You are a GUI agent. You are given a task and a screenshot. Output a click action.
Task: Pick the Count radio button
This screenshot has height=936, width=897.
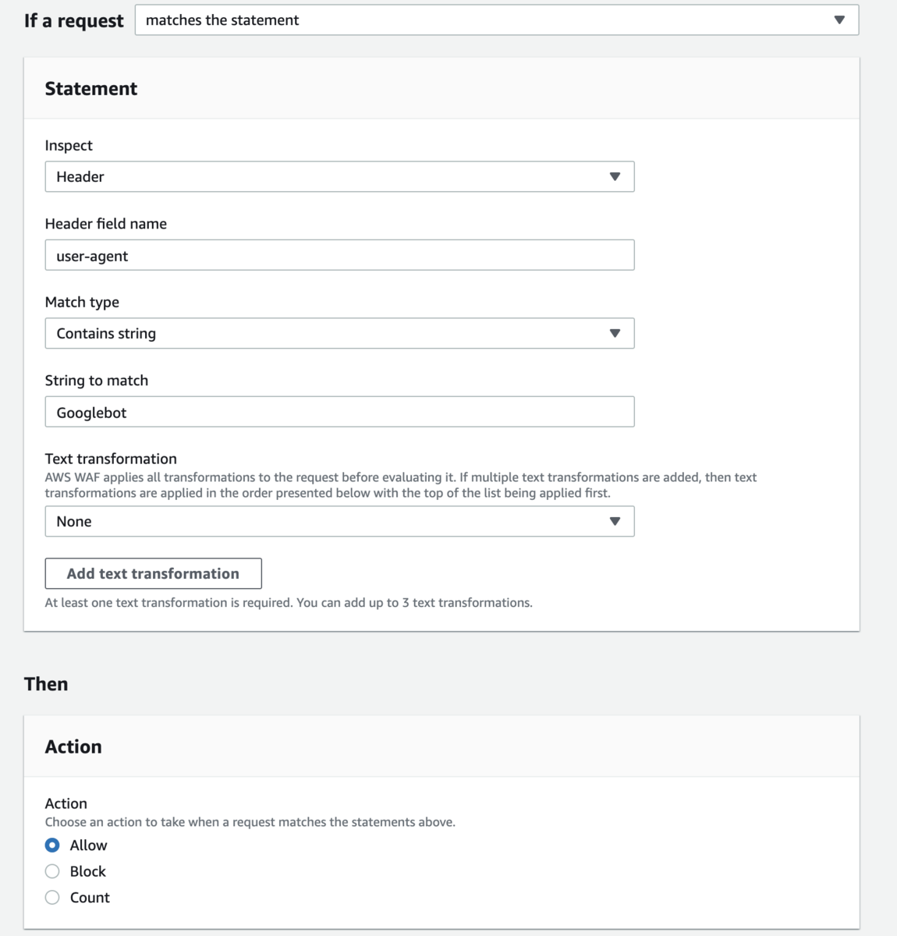coord(52,898)
